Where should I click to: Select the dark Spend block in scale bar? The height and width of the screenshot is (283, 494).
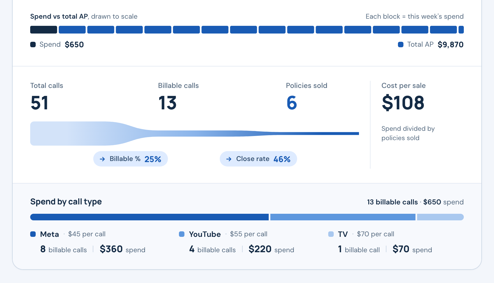click(x=44, y=30)
